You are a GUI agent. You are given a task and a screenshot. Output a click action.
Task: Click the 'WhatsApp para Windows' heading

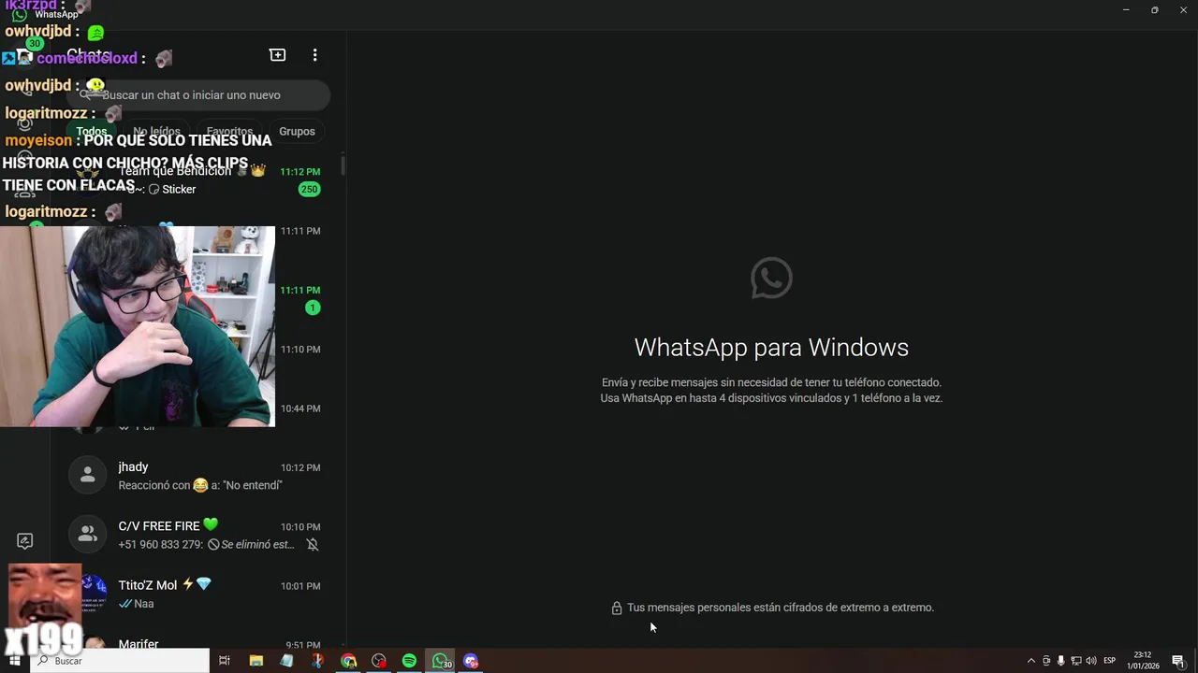coord(771,347)
